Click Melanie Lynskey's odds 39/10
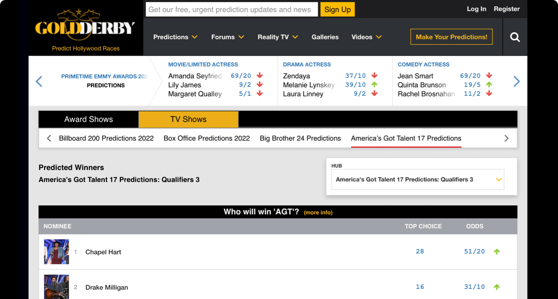The width and height of the screenshot is (558, 299). coord(356,85)
